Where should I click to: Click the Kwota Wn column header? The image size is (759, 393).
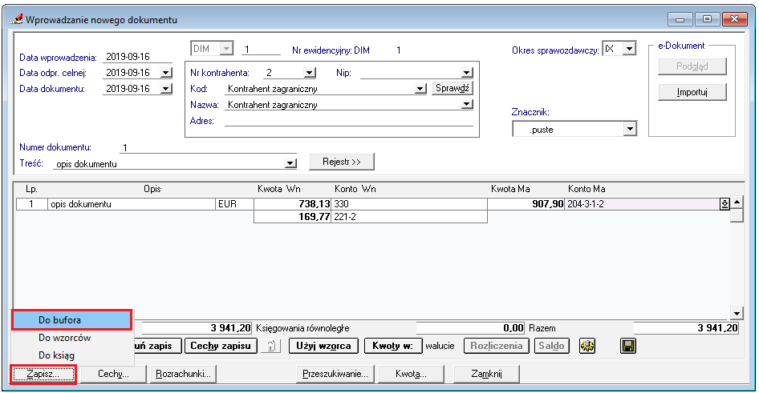pos(279,189)
